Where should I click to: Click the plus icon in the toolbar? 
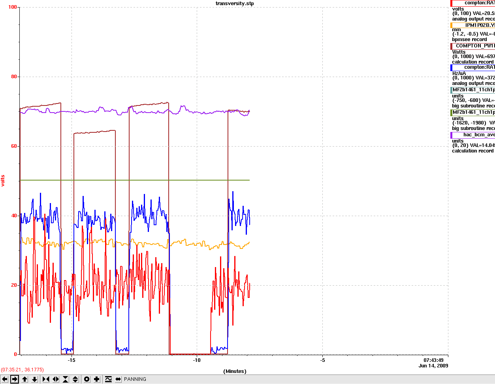tap(97, 379)
